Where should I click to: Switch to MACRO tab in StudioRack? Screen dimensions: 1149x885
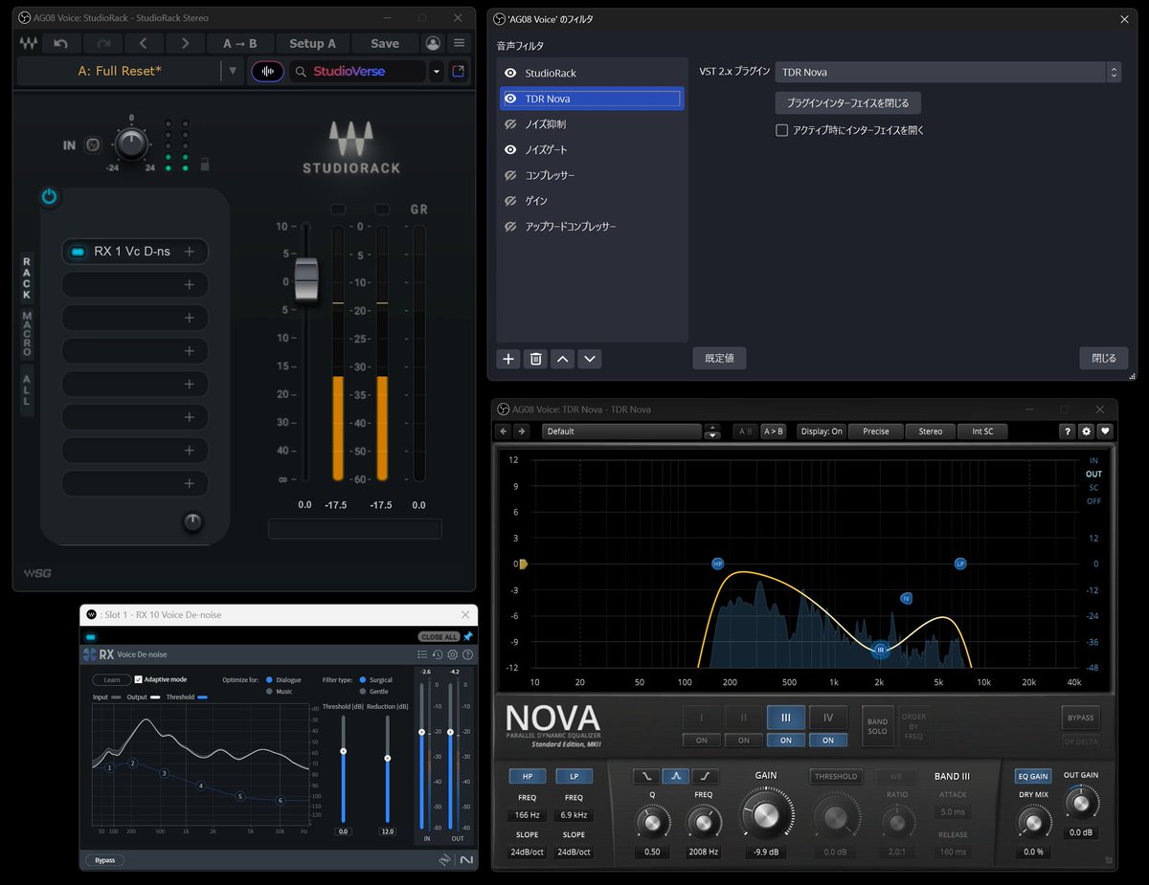(27, 334)
